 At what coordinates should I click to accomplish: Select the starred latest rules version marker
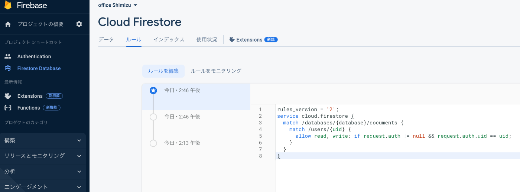tap(153, 90)
